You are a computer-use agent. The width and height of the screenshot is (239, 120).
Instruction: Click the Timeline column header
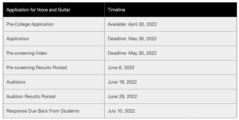(x=116, y=10)
